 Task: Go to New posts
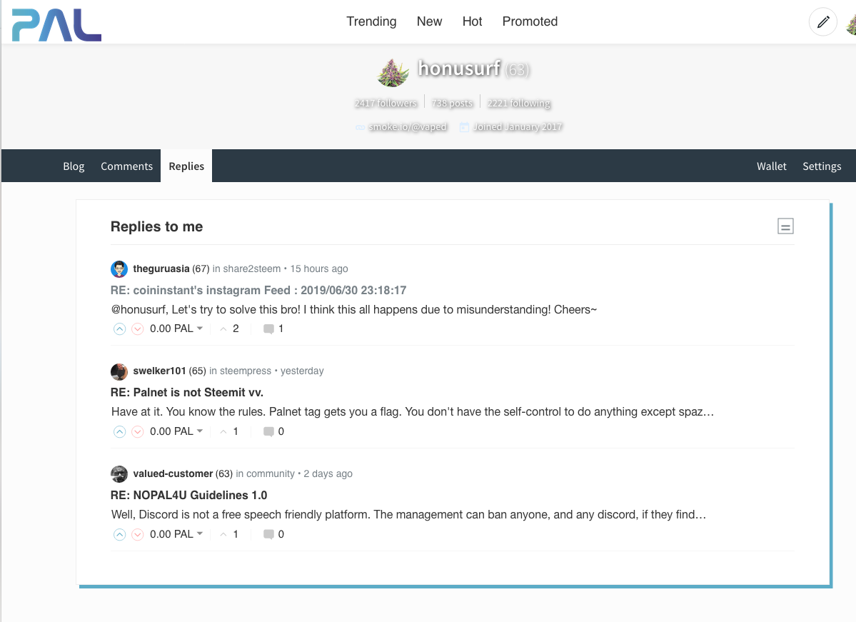(429, 21)
